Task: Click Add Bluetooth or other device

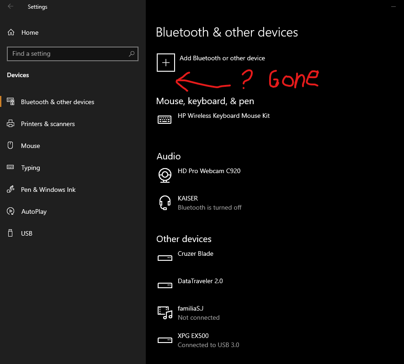Action: coord(211,63)
